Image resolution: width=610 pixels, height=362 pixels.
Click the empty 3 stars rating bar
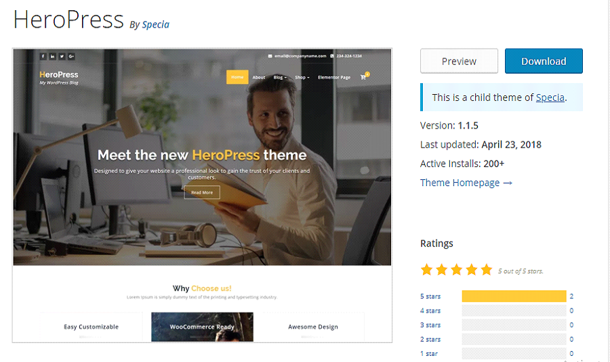click(x=514, y=325)
